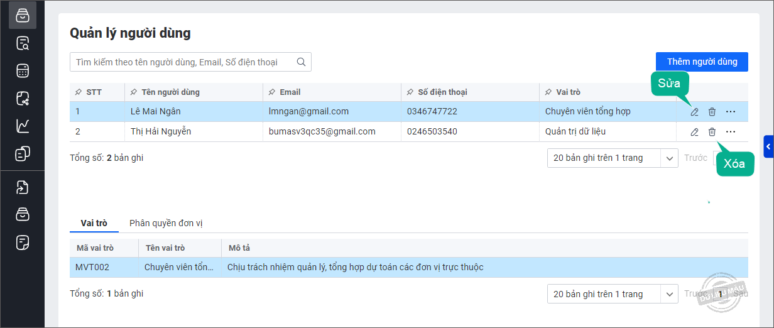Click the search magnifier icon in search box
774x328 pixels.
point(301,62)
